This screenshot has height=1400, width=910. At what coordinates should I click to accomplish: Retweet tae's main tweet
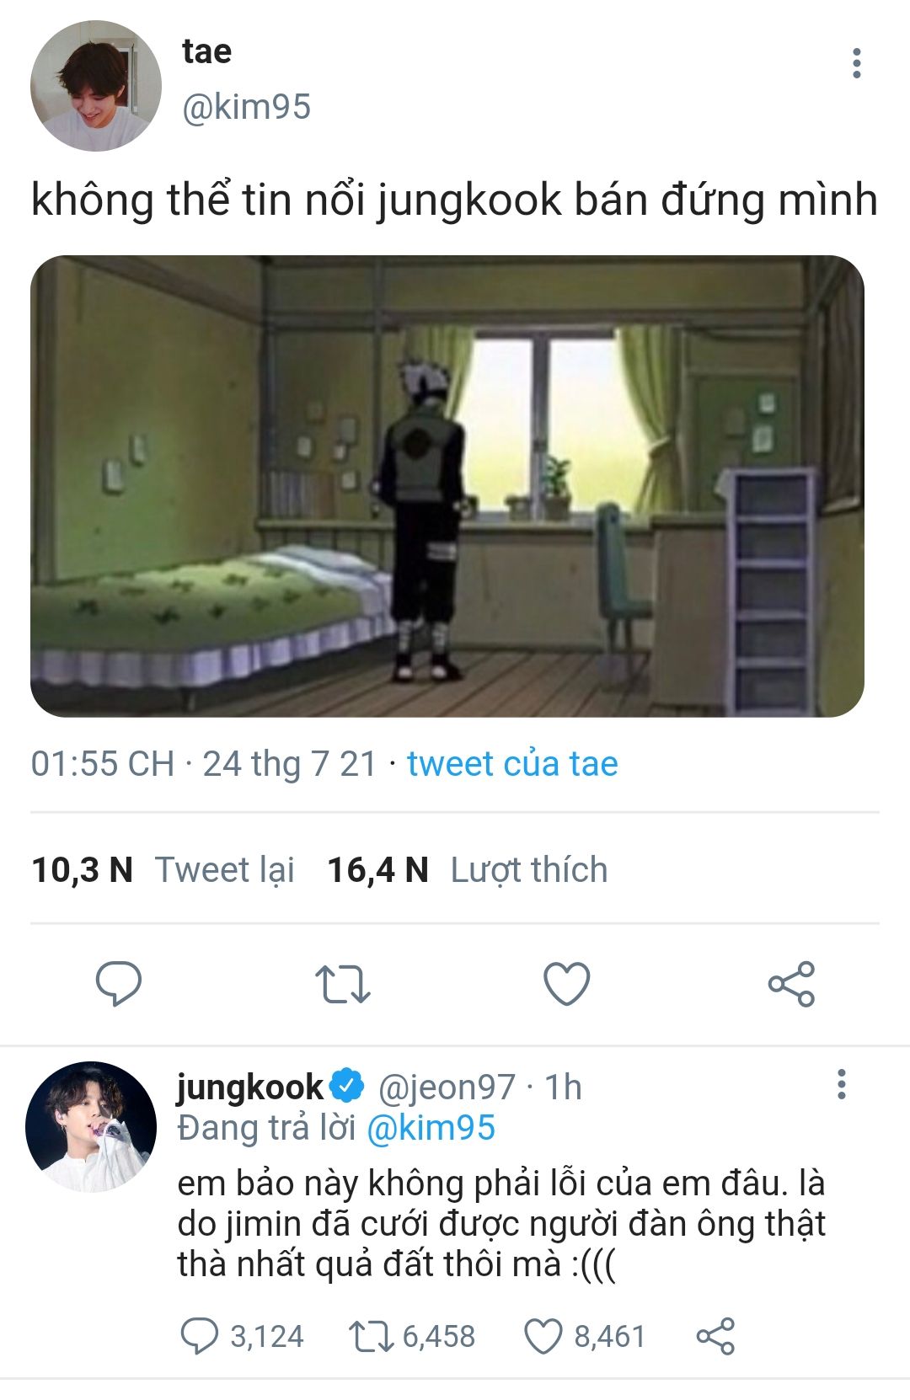[342, 983]
